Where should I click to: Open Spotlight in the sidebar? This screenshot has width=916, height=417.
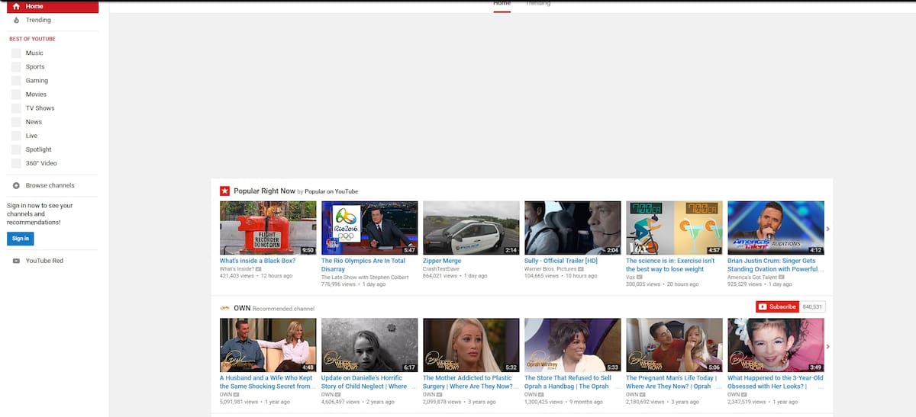point(39,149)
